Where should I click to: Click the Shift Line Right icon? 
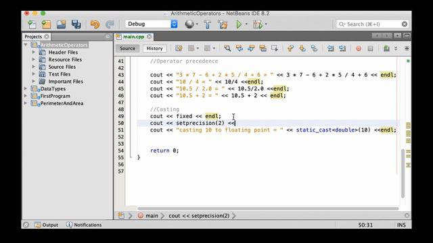(x=342, y=49)
